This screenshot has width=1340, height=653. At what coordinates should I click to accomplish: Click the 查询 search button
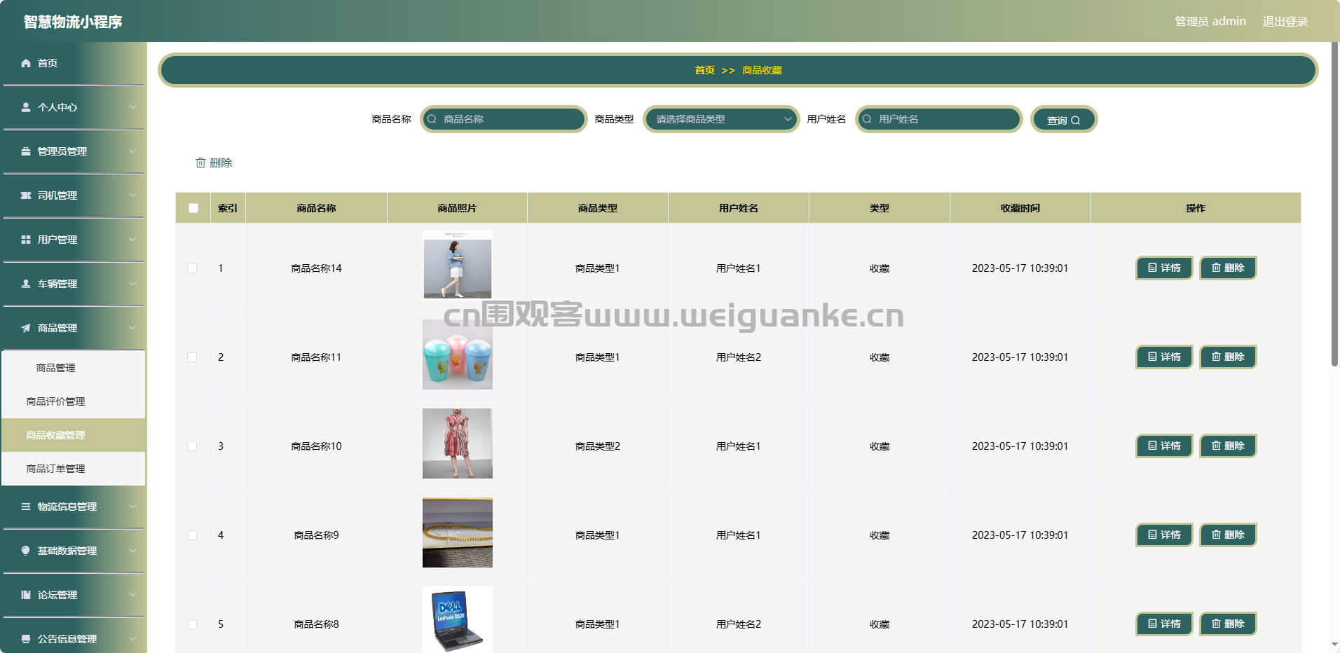(x=1063, y=120)
